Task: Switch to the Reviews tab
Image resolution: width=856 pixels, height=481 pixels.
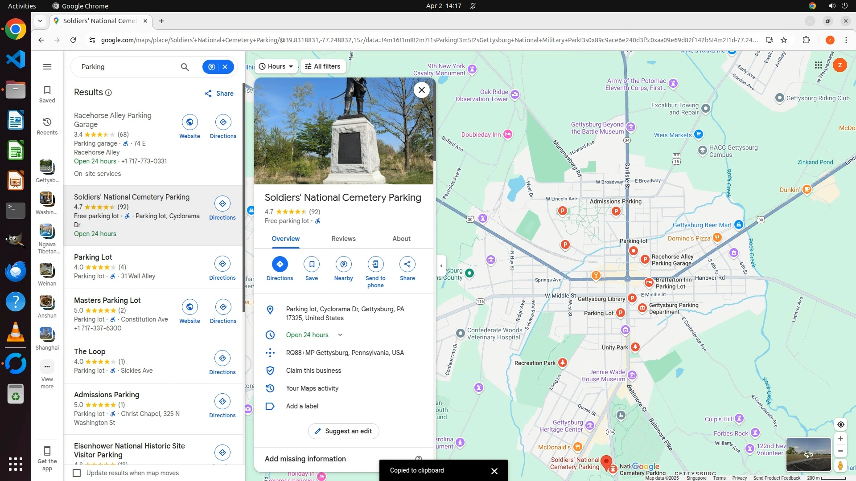Action: tap(343, 239)
